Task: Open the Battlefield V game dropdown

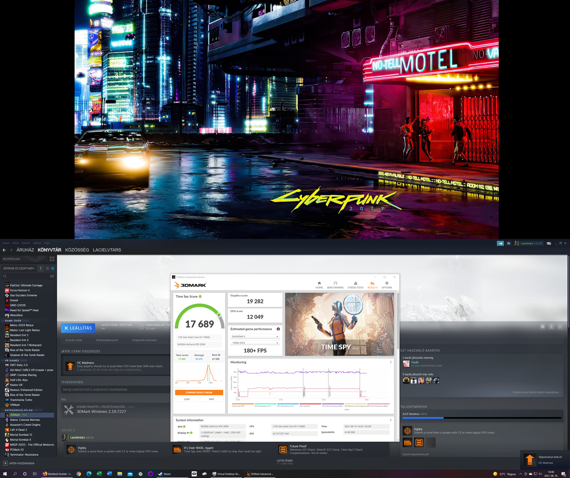Action: (255, 336)
